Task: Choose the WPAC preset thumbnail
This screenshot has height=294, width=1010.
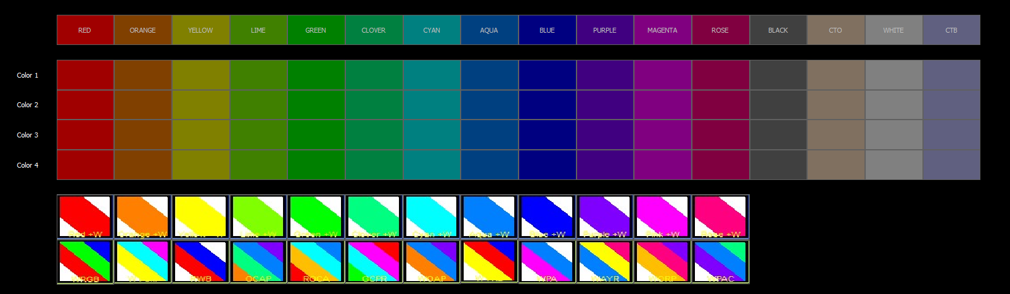Action: coord(720,261)
